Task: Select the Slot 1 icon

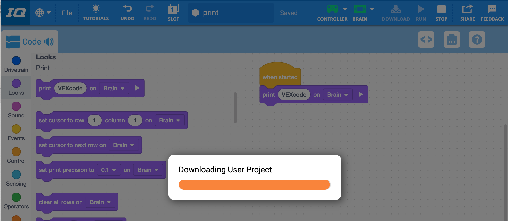Action: [173, 10]
